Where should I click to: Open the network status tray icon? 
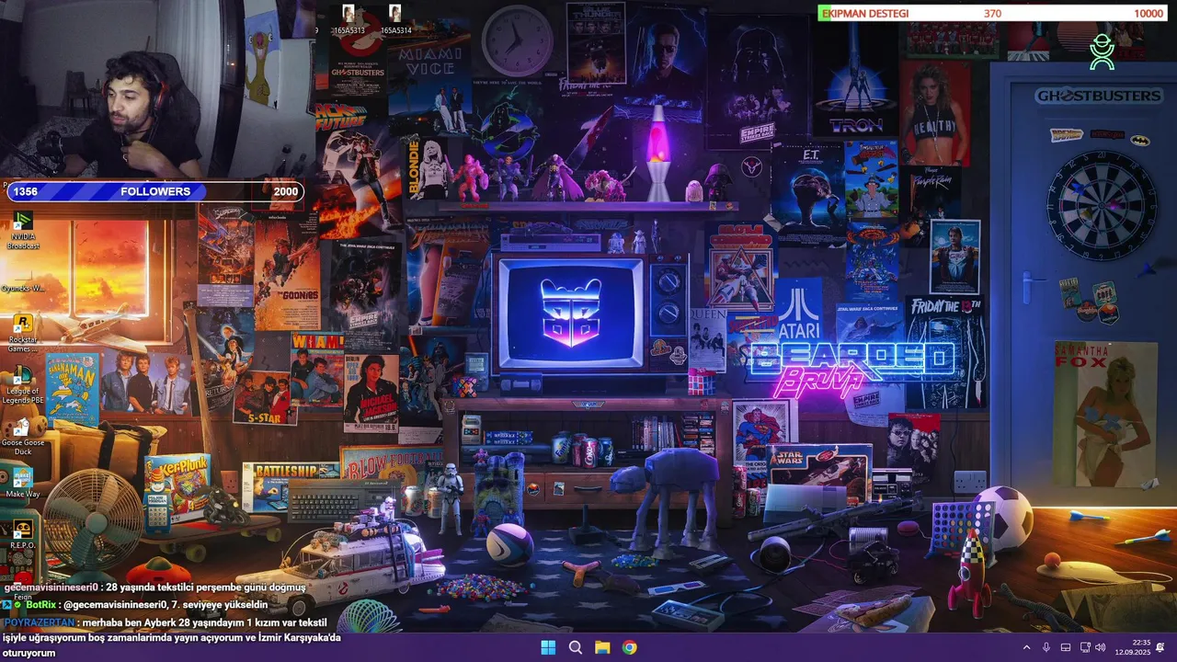coord(1085,647)
